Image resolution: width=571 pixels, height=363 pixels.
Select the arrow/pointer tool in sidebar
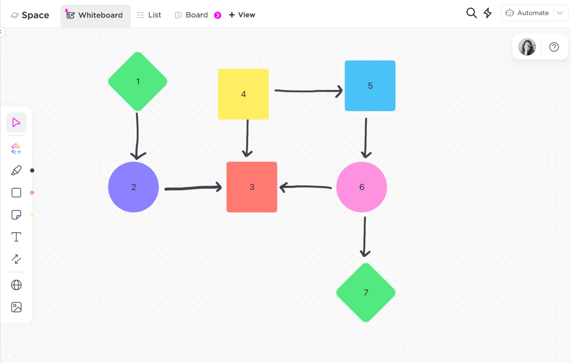coord(16,123)
